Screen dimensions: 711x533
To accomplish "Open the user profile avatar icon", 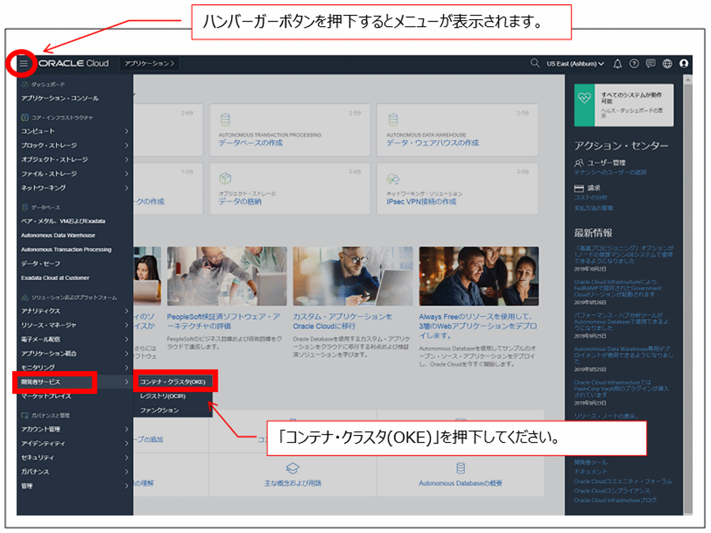I will click(x=684, y=63).
